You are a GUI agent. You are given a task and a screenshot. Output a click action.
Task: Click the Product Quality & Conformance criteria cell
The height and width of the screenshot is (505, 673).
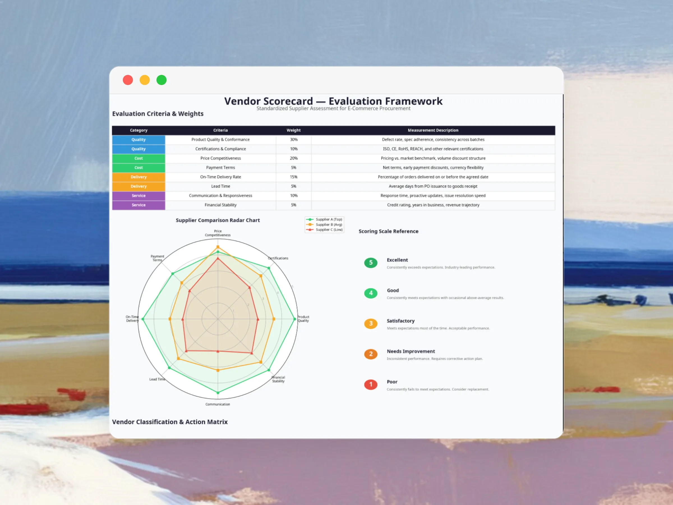click(220, 140)
